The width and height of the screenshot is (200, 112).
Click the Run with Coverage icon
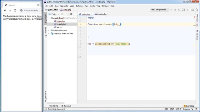point(179,10)
